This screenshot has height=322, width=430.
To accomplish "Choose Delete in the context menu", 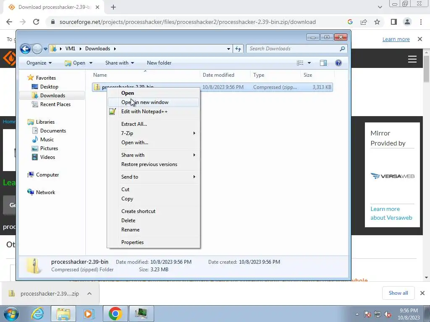I will tap(153, 221).
